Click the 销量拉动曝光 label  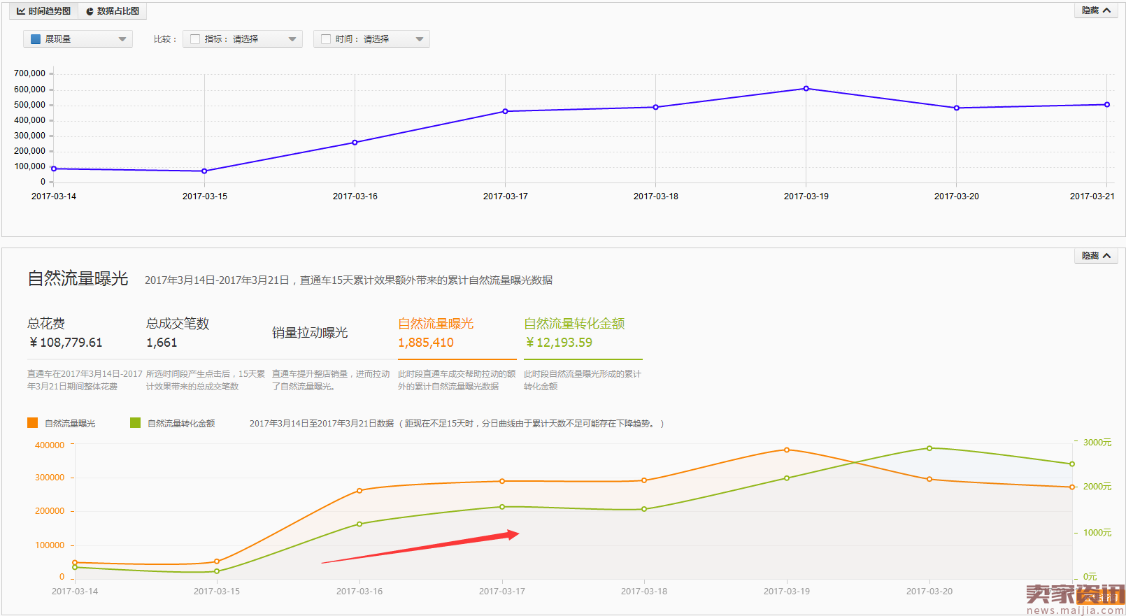[310, 333]
